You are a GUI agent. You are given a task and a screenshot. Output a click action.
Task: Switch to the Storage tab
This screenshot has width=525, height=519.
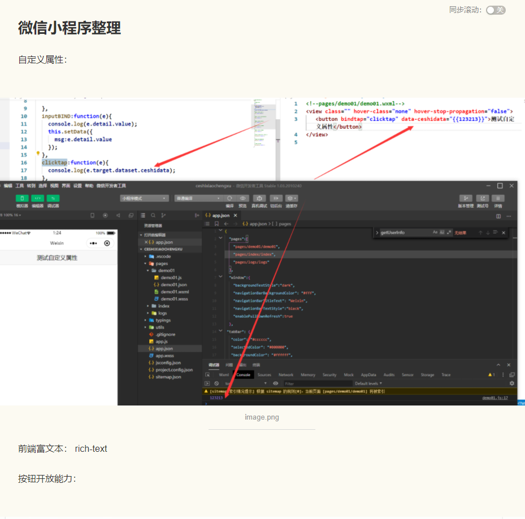[x=427, y=375]
